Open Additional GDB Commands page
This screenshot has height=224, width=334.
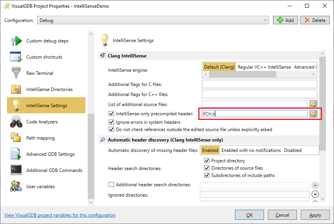coord(46,170)
